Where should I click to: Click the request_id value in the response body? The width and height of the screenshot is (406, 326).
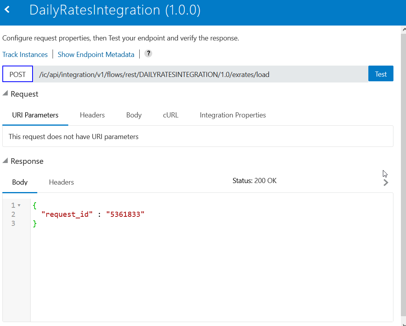pyautogui.click(x=126, y=214)
